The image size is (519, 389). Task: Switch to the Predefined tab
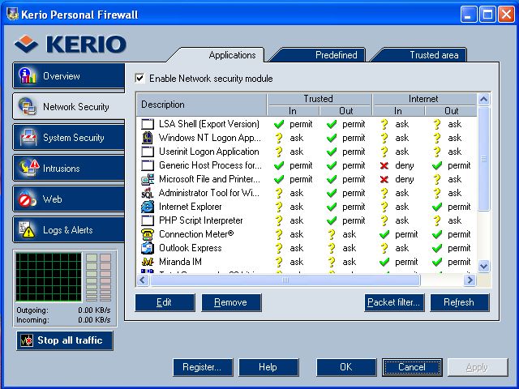pos(317,55)
